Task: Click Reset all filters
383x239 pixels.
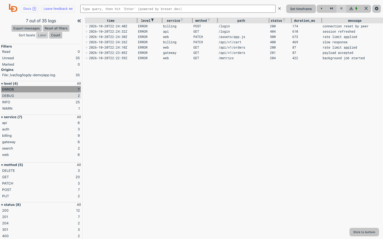Action: pos(56,28)
